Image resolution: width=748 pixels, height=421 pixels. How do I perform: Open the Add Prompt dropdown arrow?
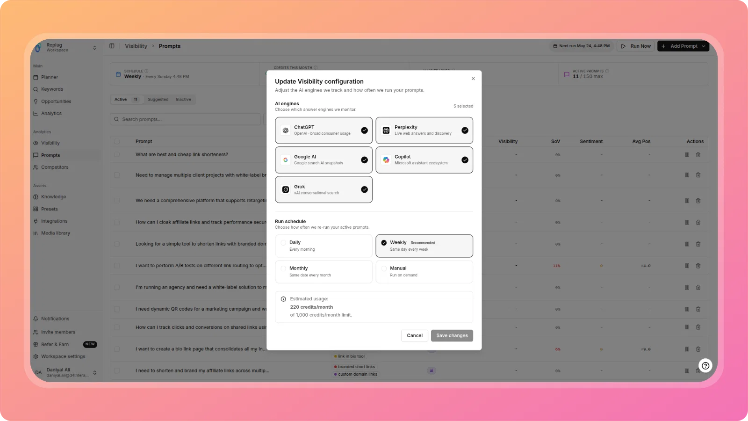704,46
